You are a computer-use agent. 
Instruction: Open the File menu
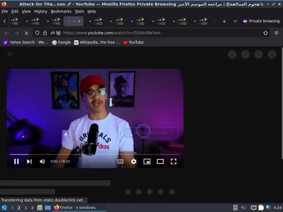tap(5, 11)
